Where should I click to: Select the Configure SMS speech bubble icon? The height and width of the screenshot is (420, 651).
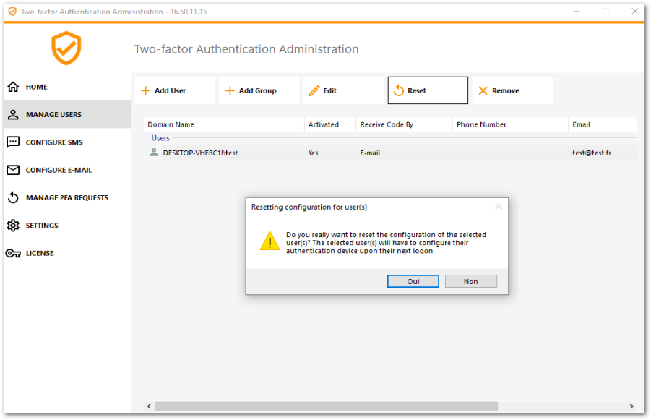coord(13,142)
